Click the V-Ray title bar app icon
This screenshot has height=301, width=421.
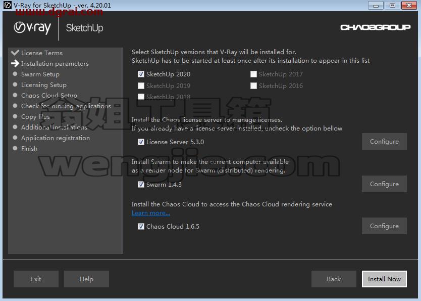click(x=7, y=5)
